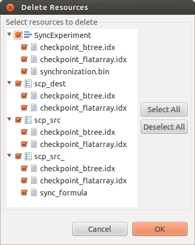195x245 pixels.
Task: Collapse the scp_src_ tree node
Action: coord(9,155)
